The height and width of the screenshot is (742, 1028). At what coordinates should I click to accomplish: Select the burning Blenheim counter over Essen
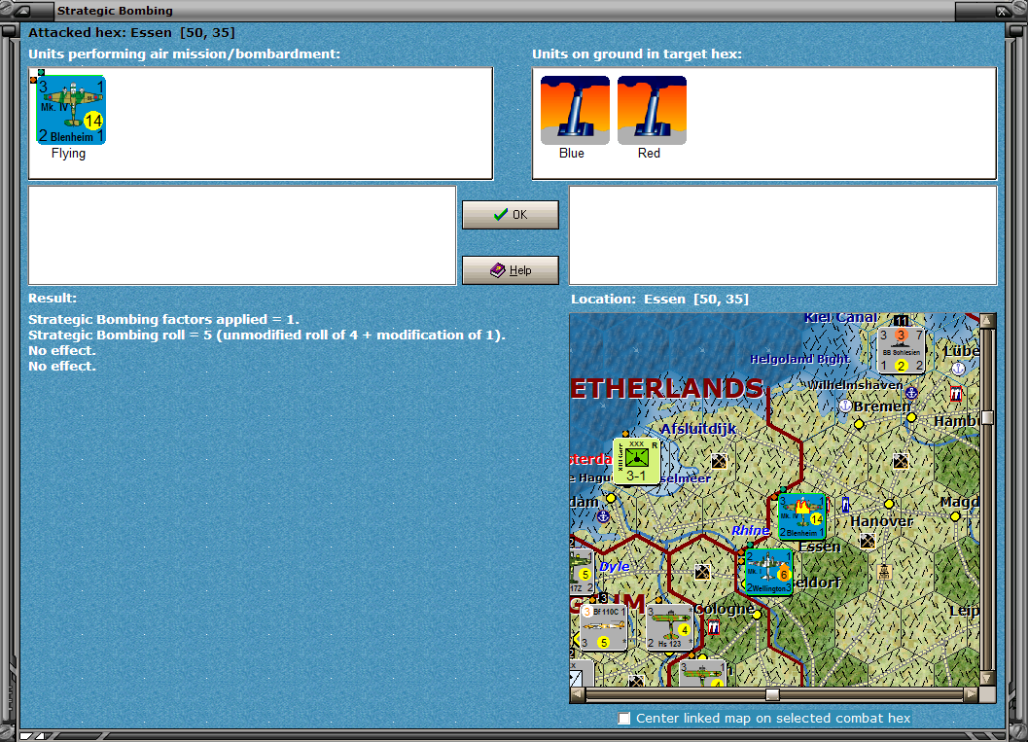801,516
